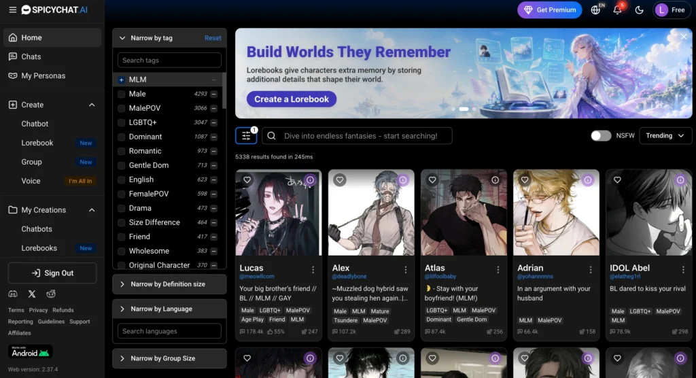Open the Guidelines footer link
Image resolution: width=696 pixels, height=378 pixels.
(x=51, y=322)
